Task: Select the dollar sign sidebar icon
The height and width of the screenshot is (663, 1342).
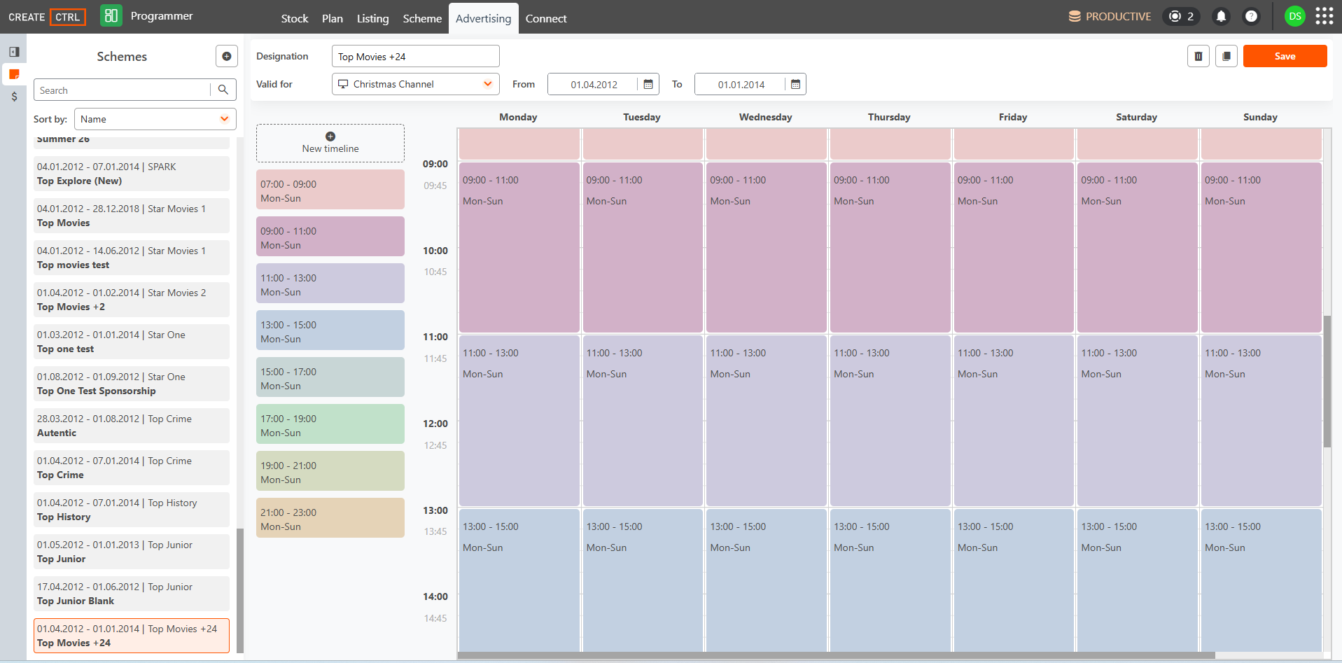Action: click(x=14, y=97)
